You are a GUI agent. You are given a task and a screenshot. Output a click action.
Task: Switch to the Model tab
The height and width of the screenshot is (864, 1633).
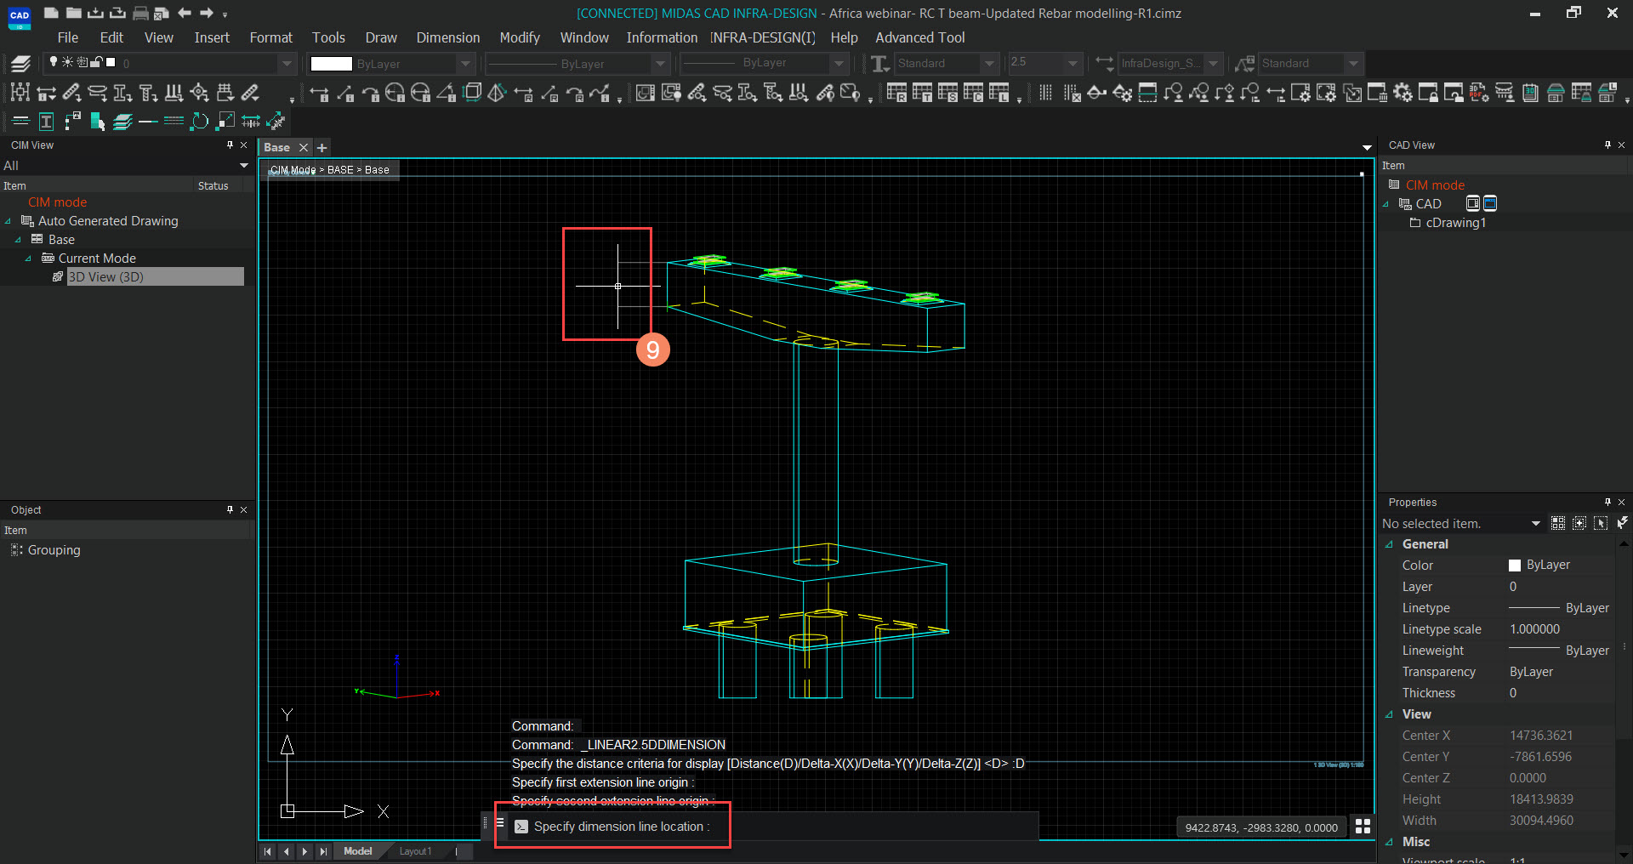point(357,851)
